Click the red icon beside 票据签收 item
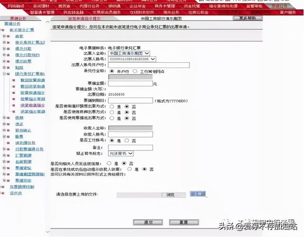This screenshot has height=237, width=304. pos(9,180)
